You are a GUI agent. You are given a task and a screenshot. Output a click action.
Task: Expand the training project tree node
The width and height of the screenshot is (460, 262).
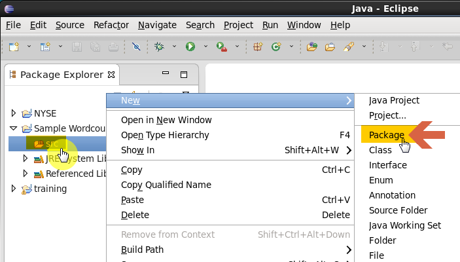pos(14,188)
